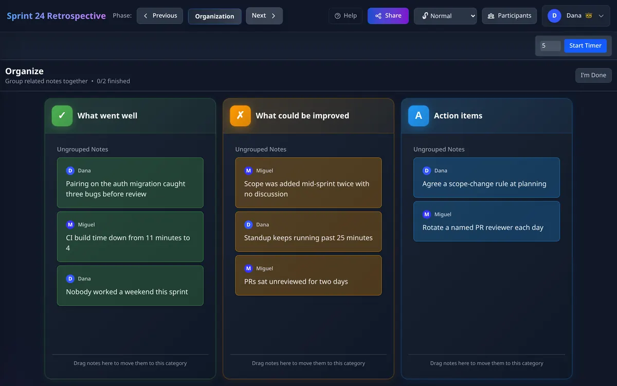
Task: Select the note "Rotate a named PR reviewer each day"
Action: pyautogui.click(x=486, y=221)
